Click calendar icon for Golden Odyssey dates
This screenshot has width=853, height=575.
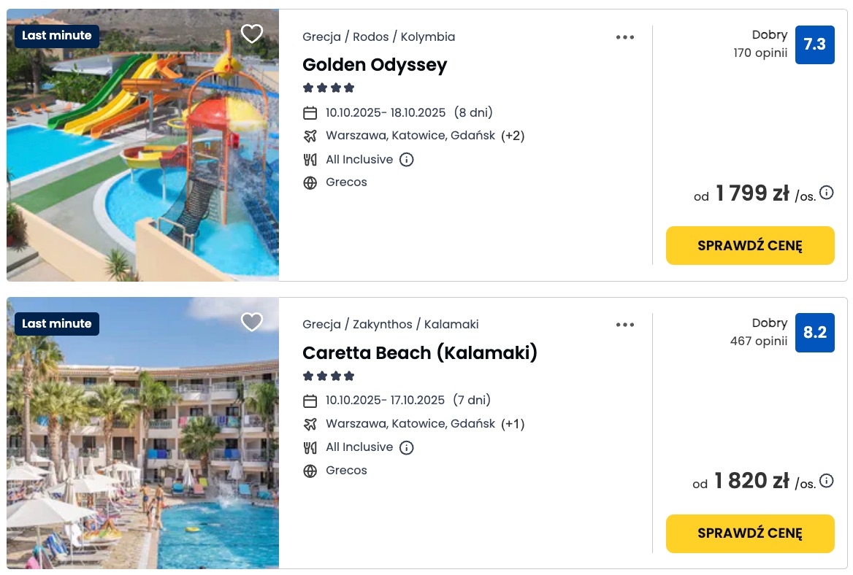pos(310,113)
